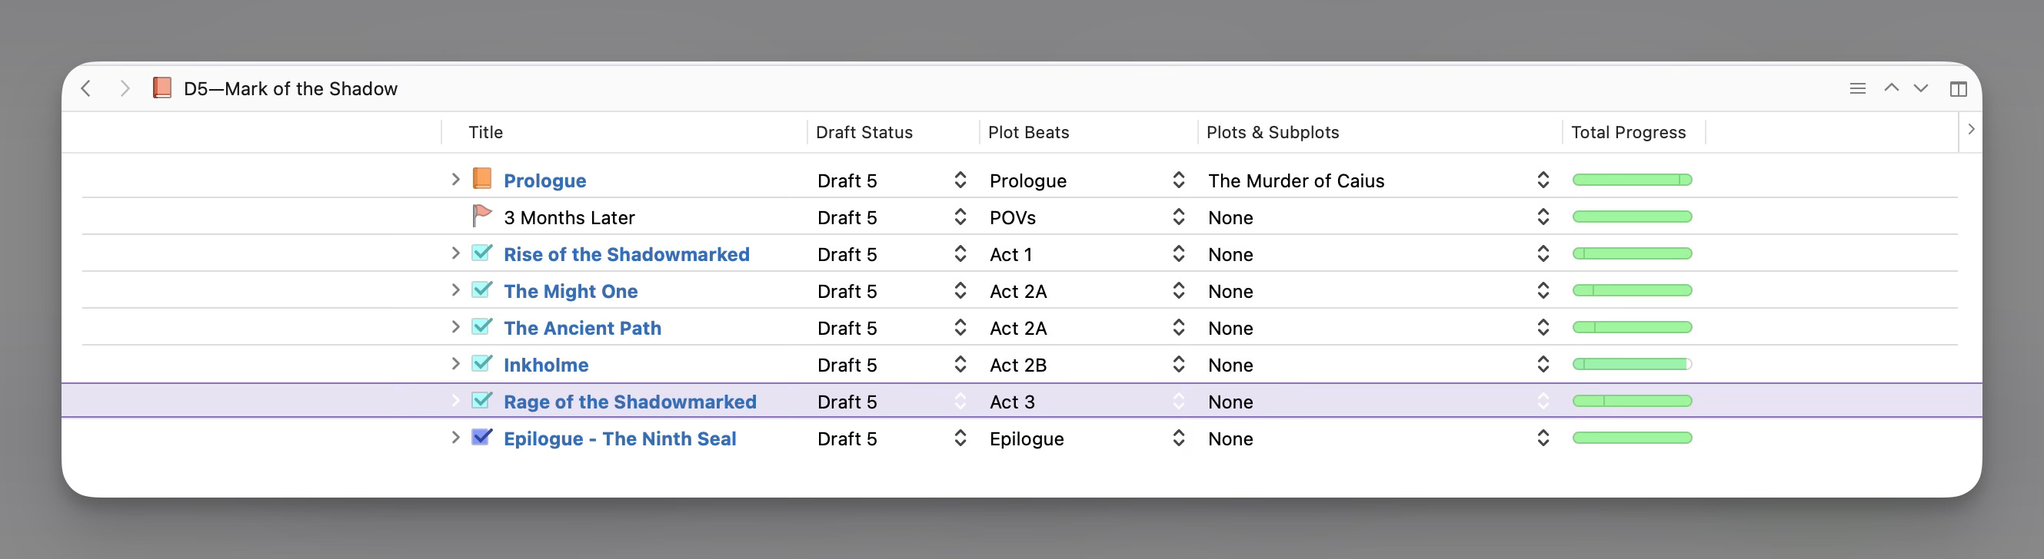Open Plot Beats dropdown showing Epilogue
The image size is (2044, 559).
1178,438
